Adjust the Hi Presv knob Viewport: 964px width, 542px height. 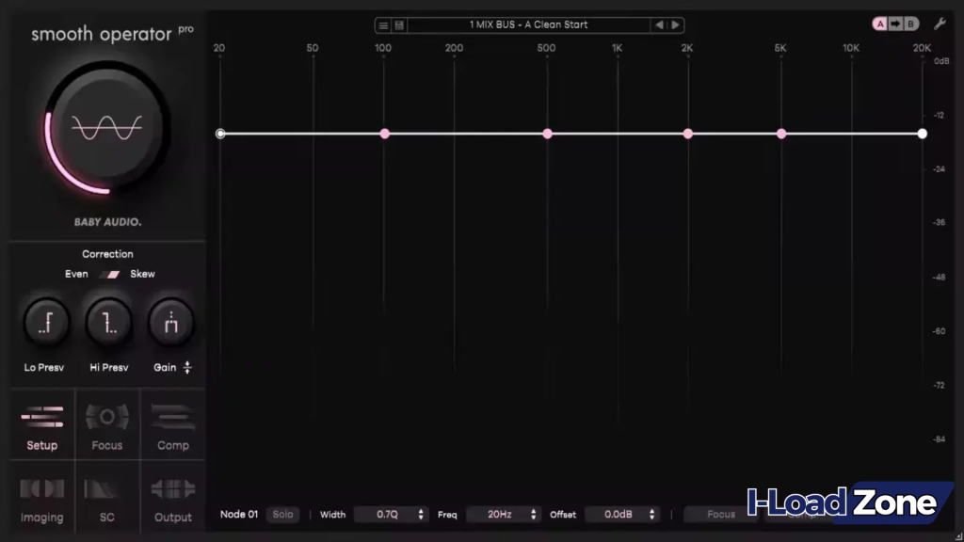click(x=109, y=322)
